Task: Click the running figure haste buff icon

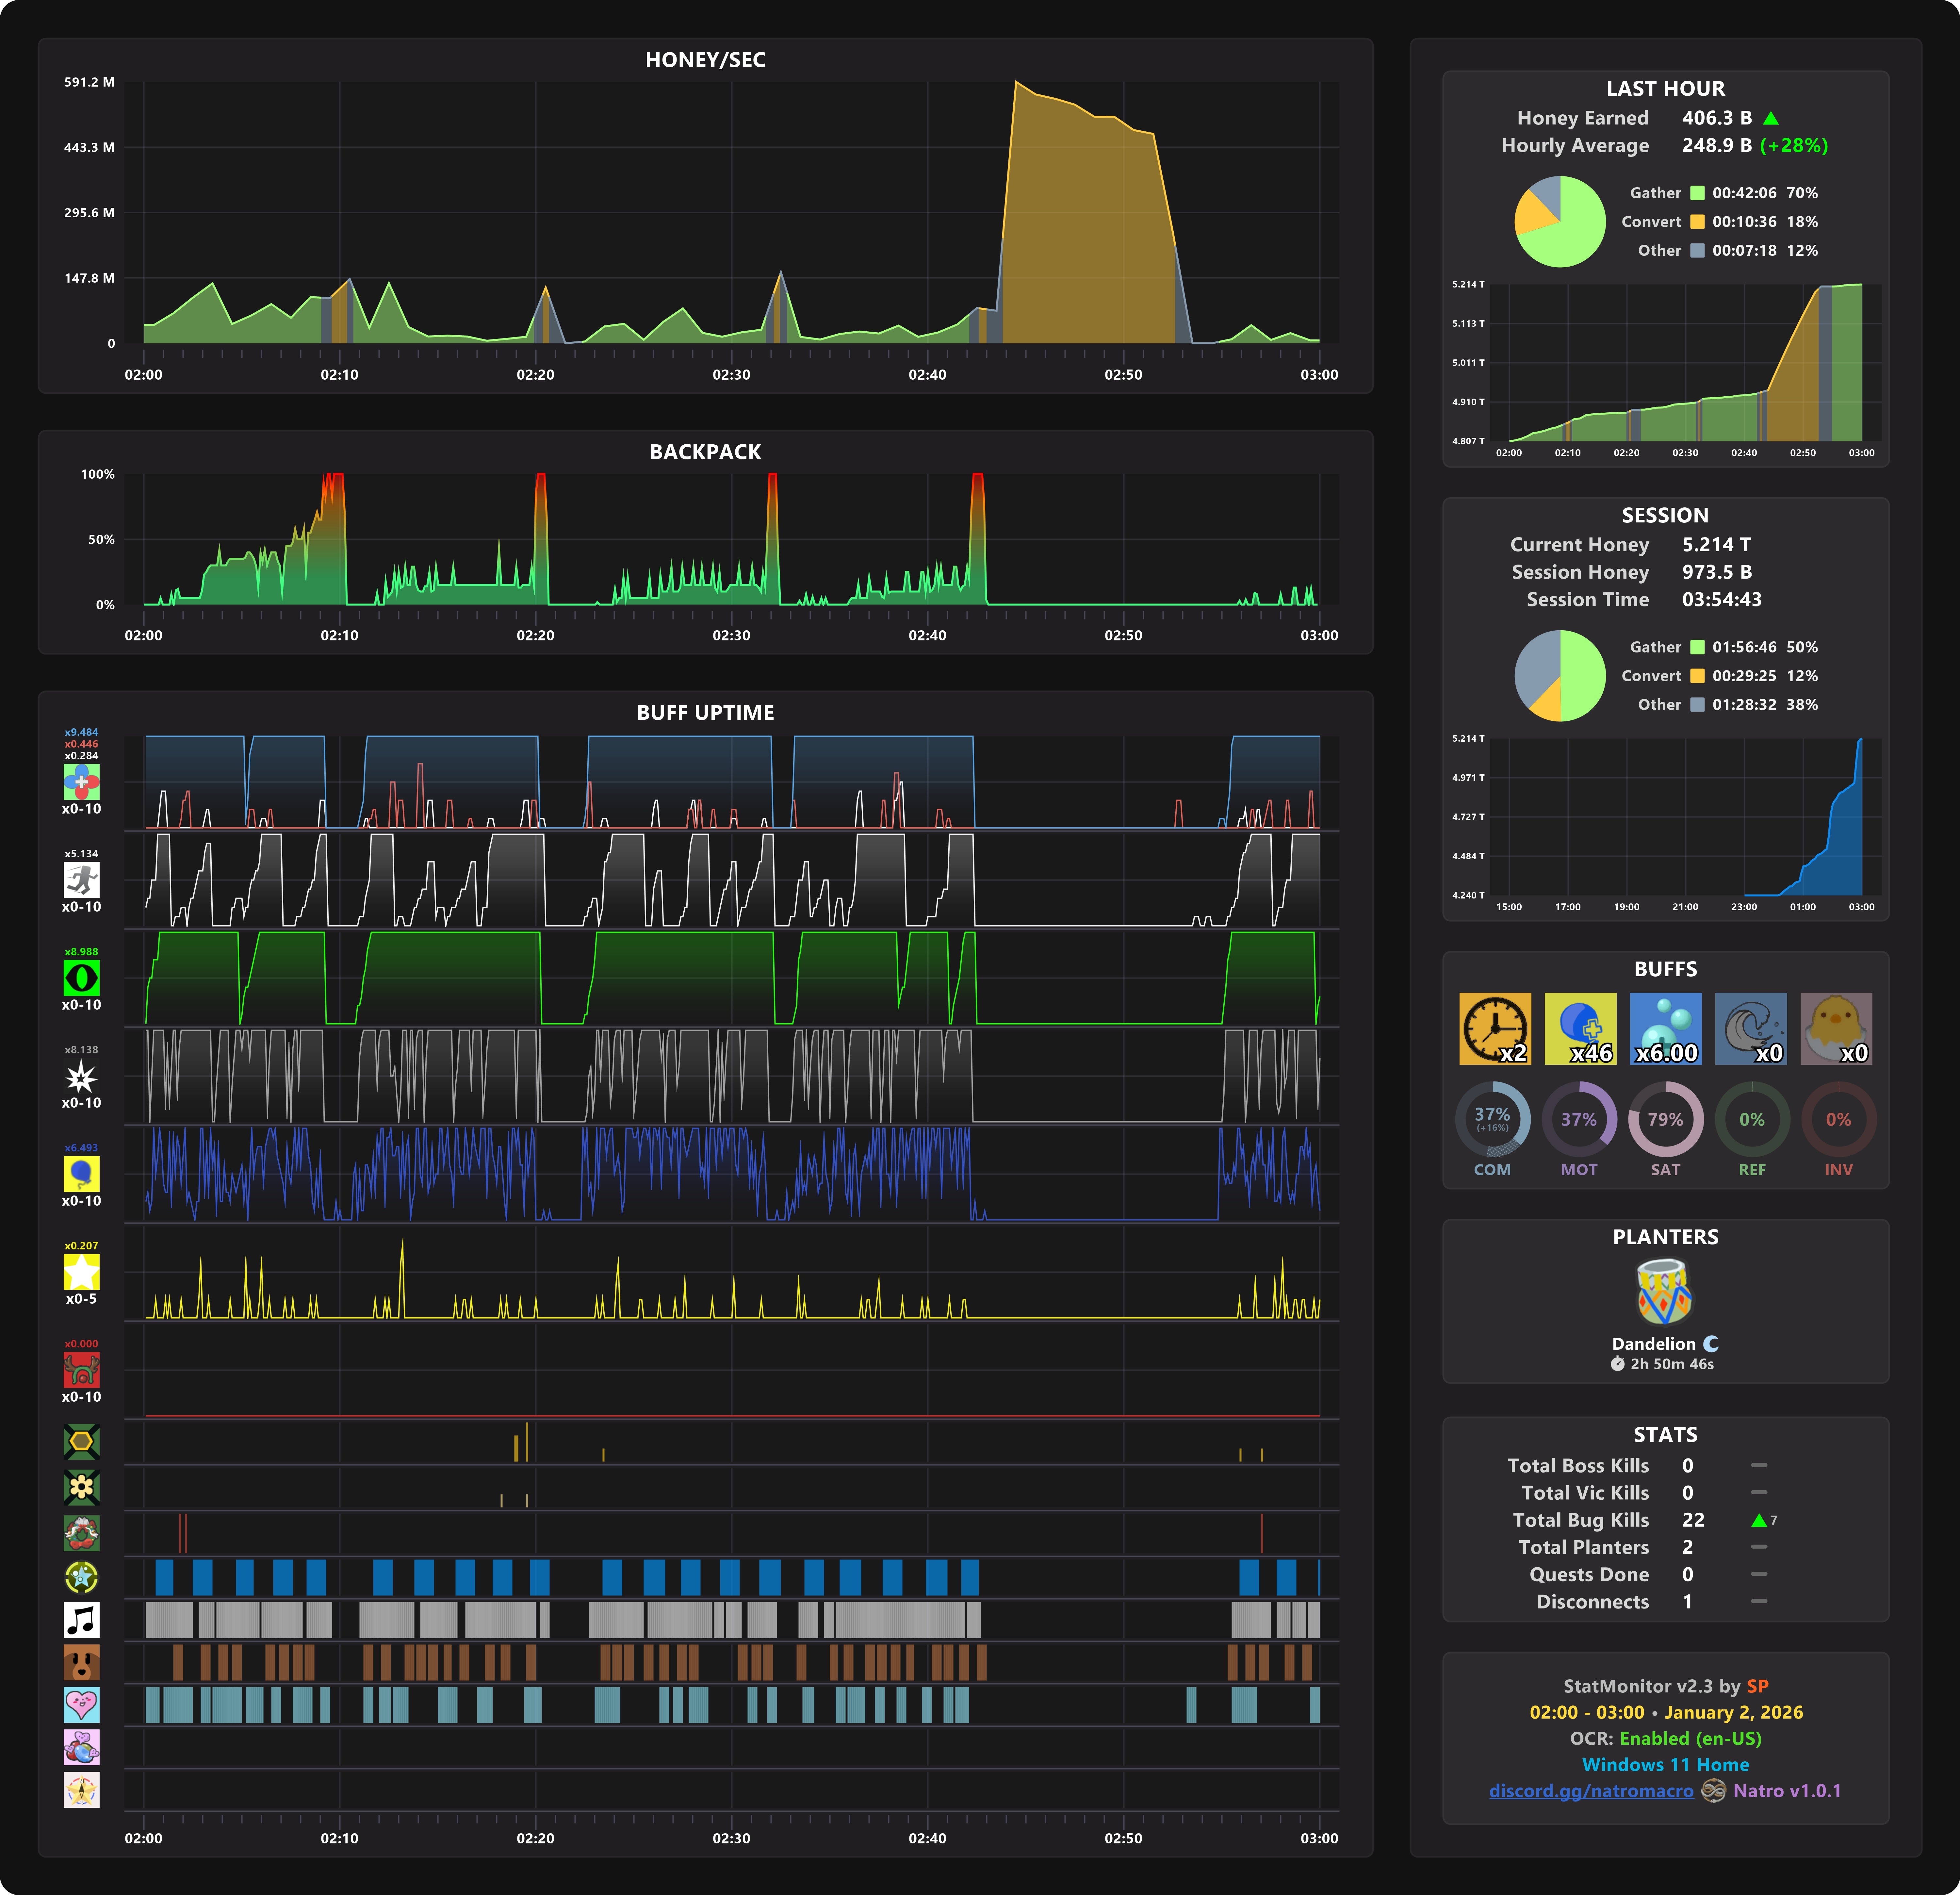Action: (81, 880)
